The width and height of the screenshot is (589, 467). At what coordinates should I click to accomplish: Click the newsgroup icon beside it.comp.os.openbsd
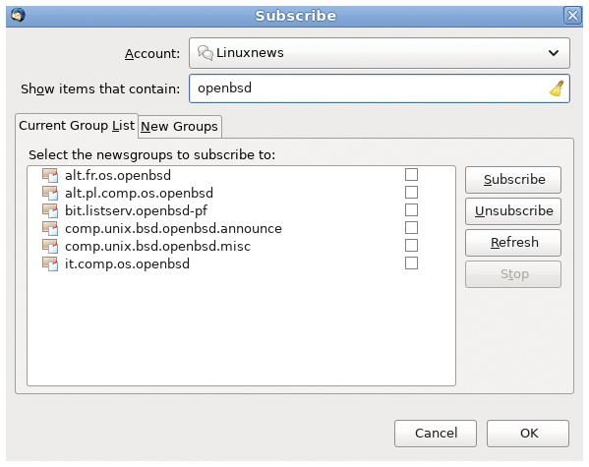(x=50, y=263)
